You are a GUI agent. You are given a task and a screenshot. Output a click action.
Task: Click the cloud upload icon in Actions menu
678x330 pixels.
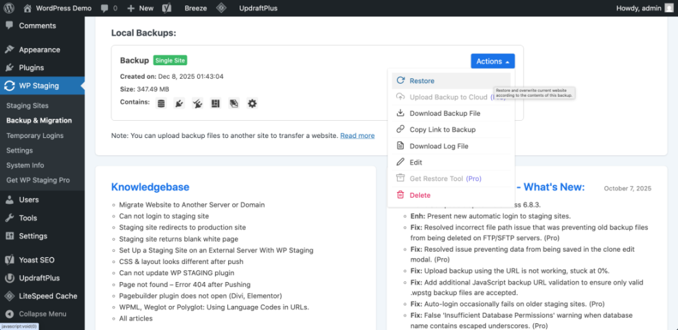pos(401,97)
